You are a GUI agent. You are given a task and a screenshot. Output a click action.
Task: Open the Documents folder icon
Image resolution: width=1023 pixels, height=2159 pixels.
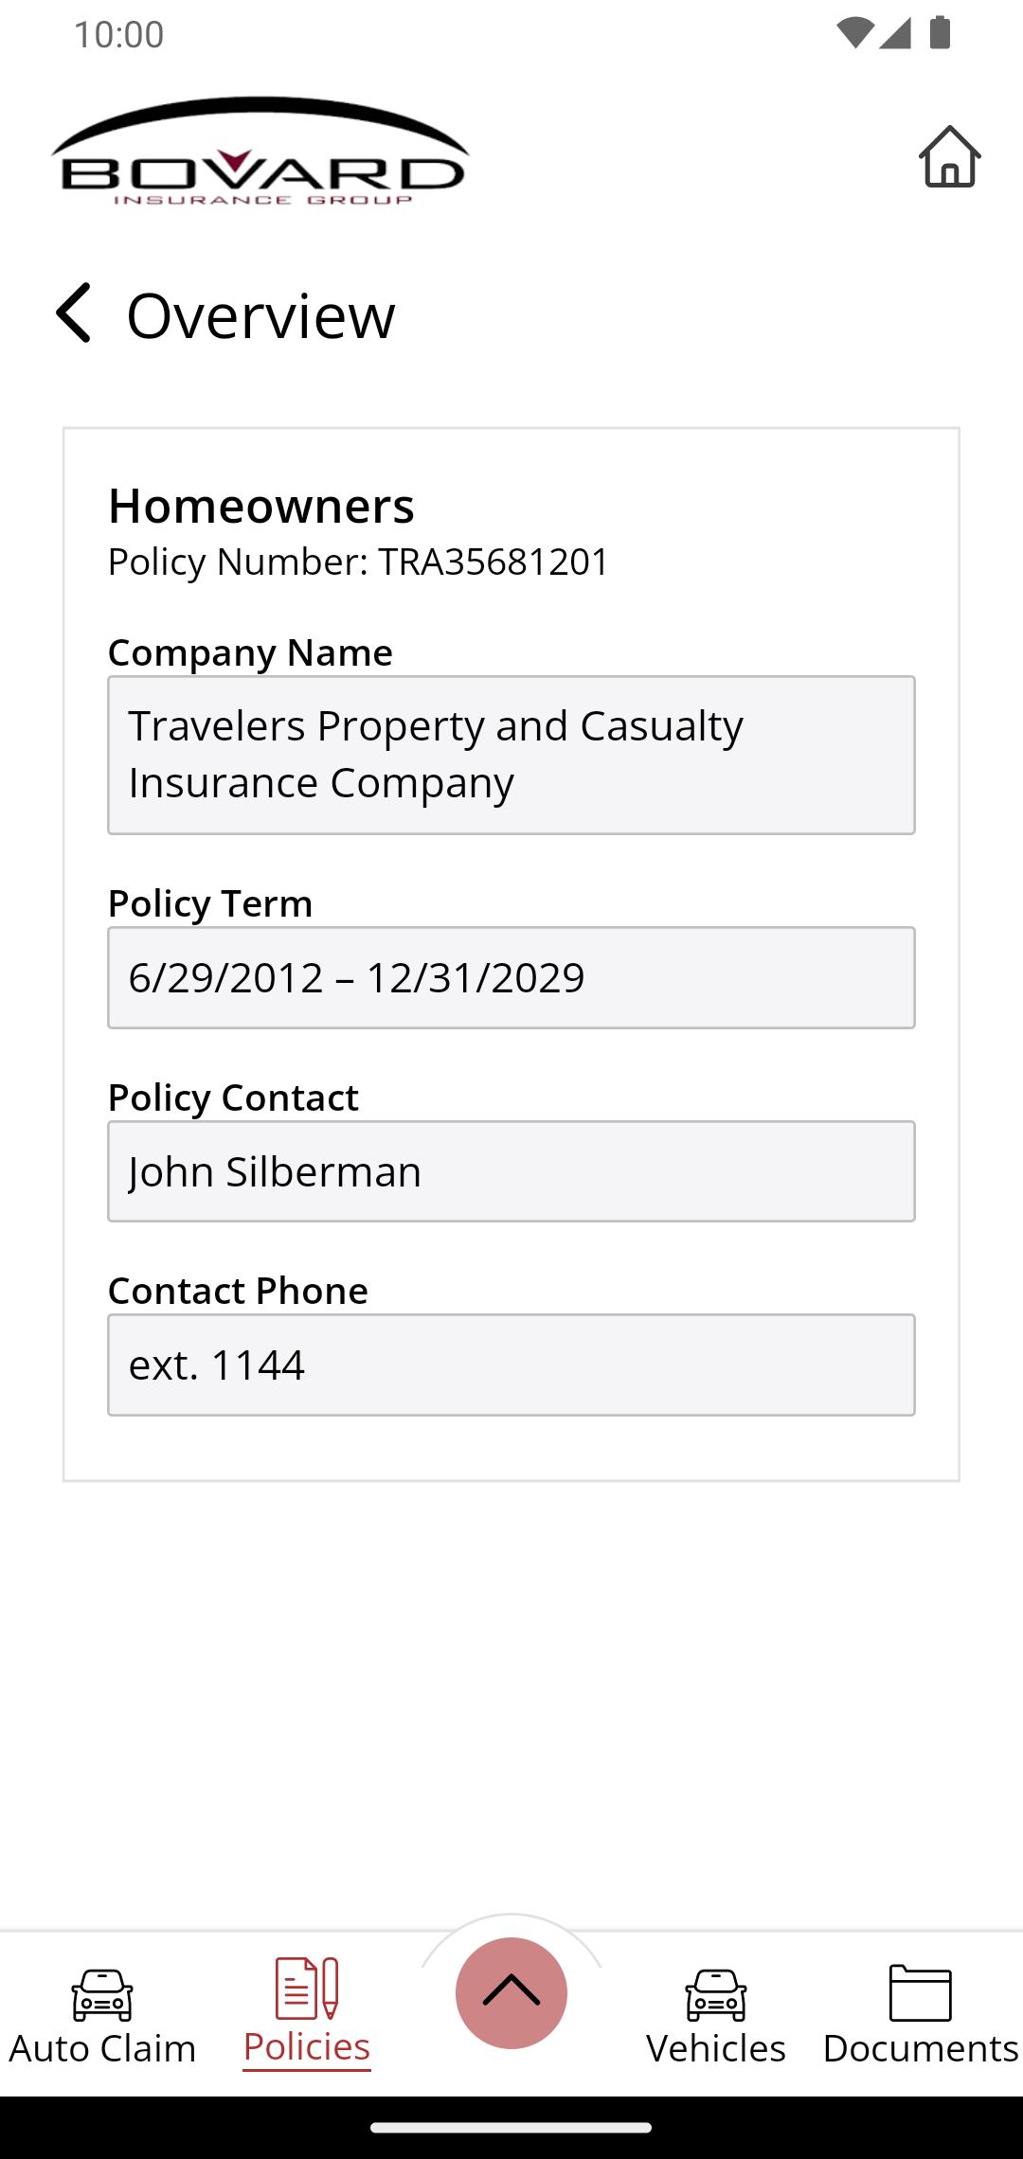click(920, 1992)
